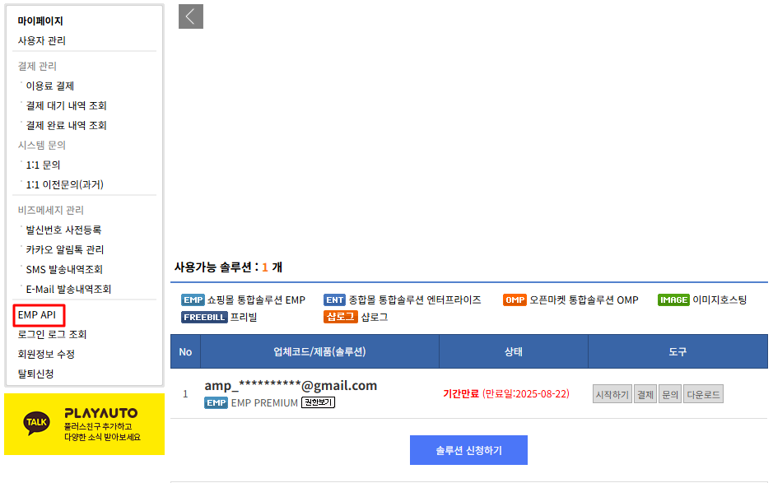Click the blue EMP solution badge
Viewport: 773px width, 483px height.
coord(193,300)
